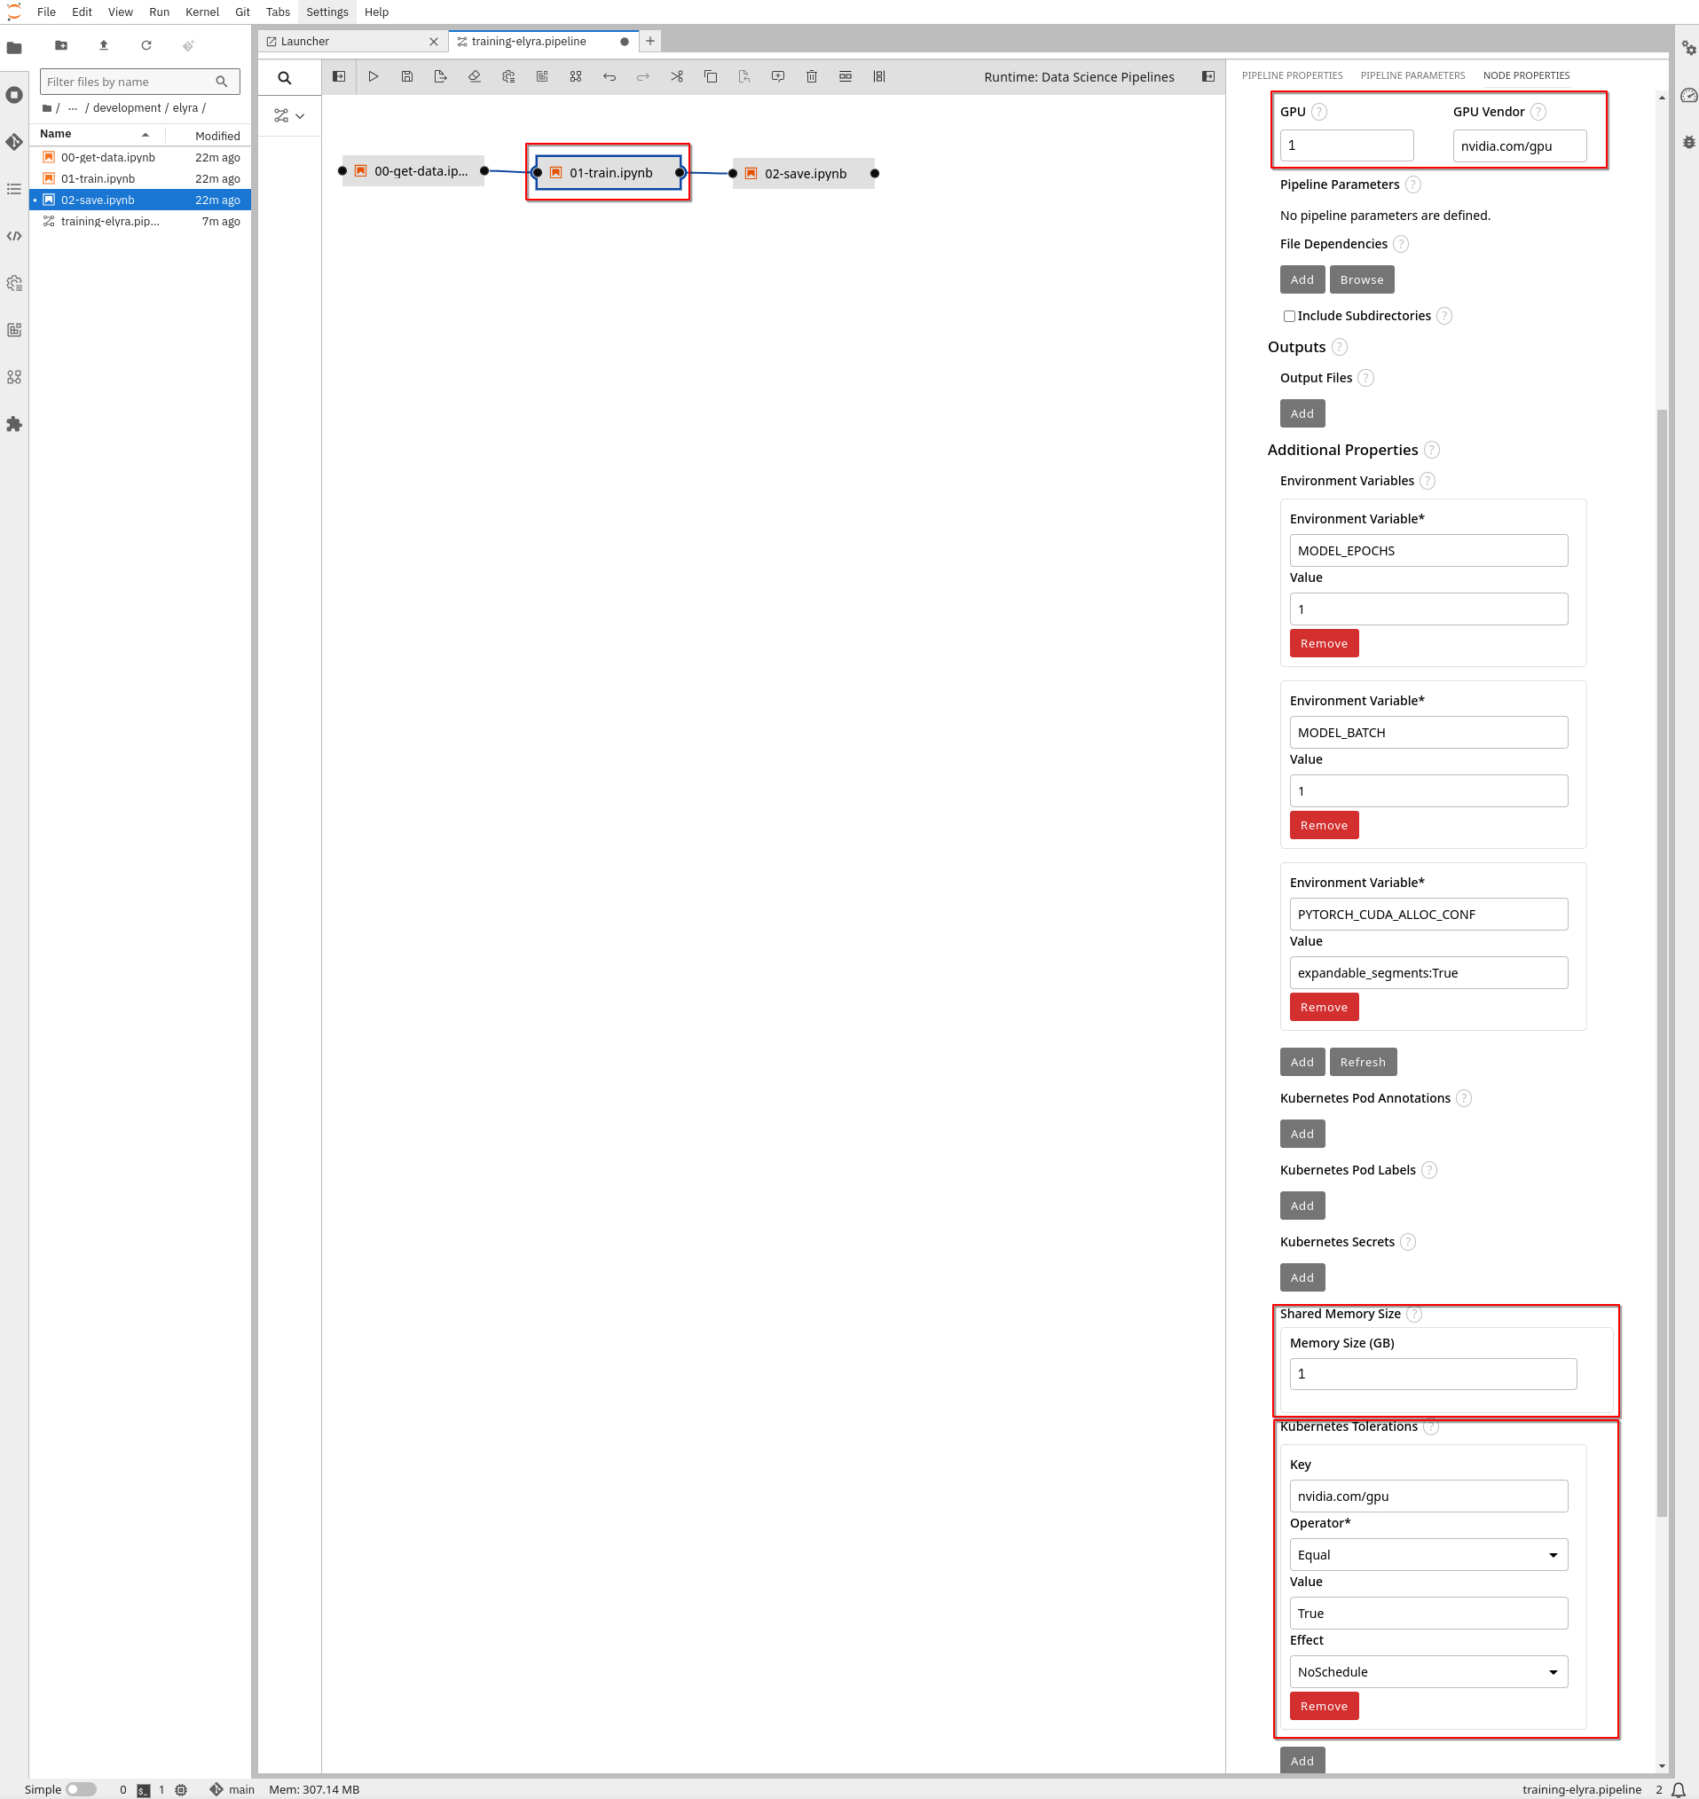
Task: Open a new launcher tab with plus button
Action: point(649,42)
